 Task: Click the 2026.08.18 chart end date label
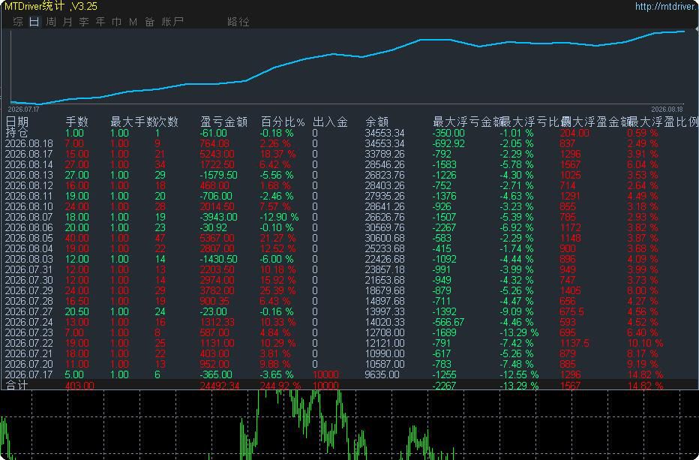click(667, 110)
